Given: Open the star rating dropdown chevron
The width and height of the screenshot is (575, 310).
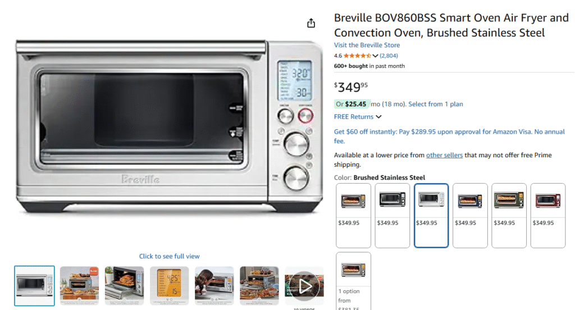Looking at the screenshot, I should (x=375, y=56).
